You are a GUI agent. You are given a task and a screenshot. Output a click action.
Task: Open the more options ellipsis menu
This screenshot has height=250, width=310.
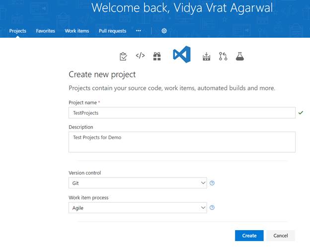(x=139, y=31)
